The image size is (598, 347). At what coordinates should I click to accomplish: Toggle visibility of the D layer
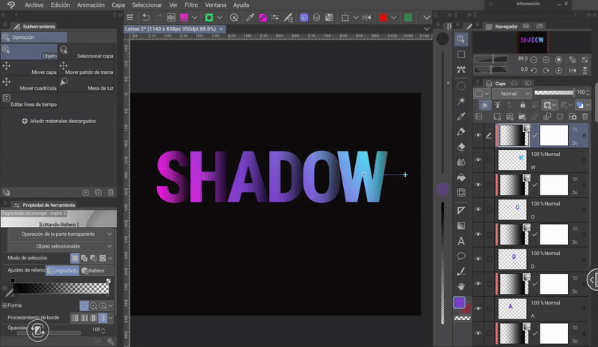click(478, 257)
